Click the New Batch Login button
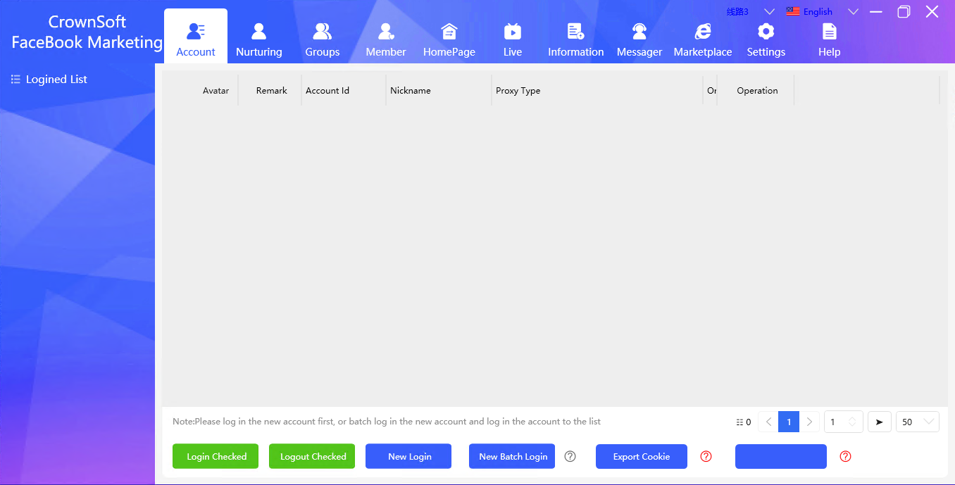This screenshot has width=955, height=485. pyautogui.click(x=512, y=456)
